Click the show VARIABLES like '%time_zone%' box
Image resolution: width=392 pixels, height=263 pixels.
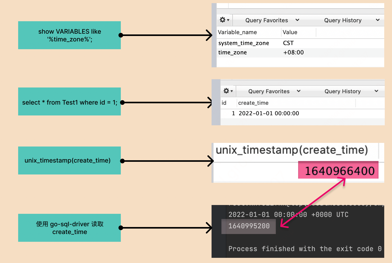click(x=69, y=35)
